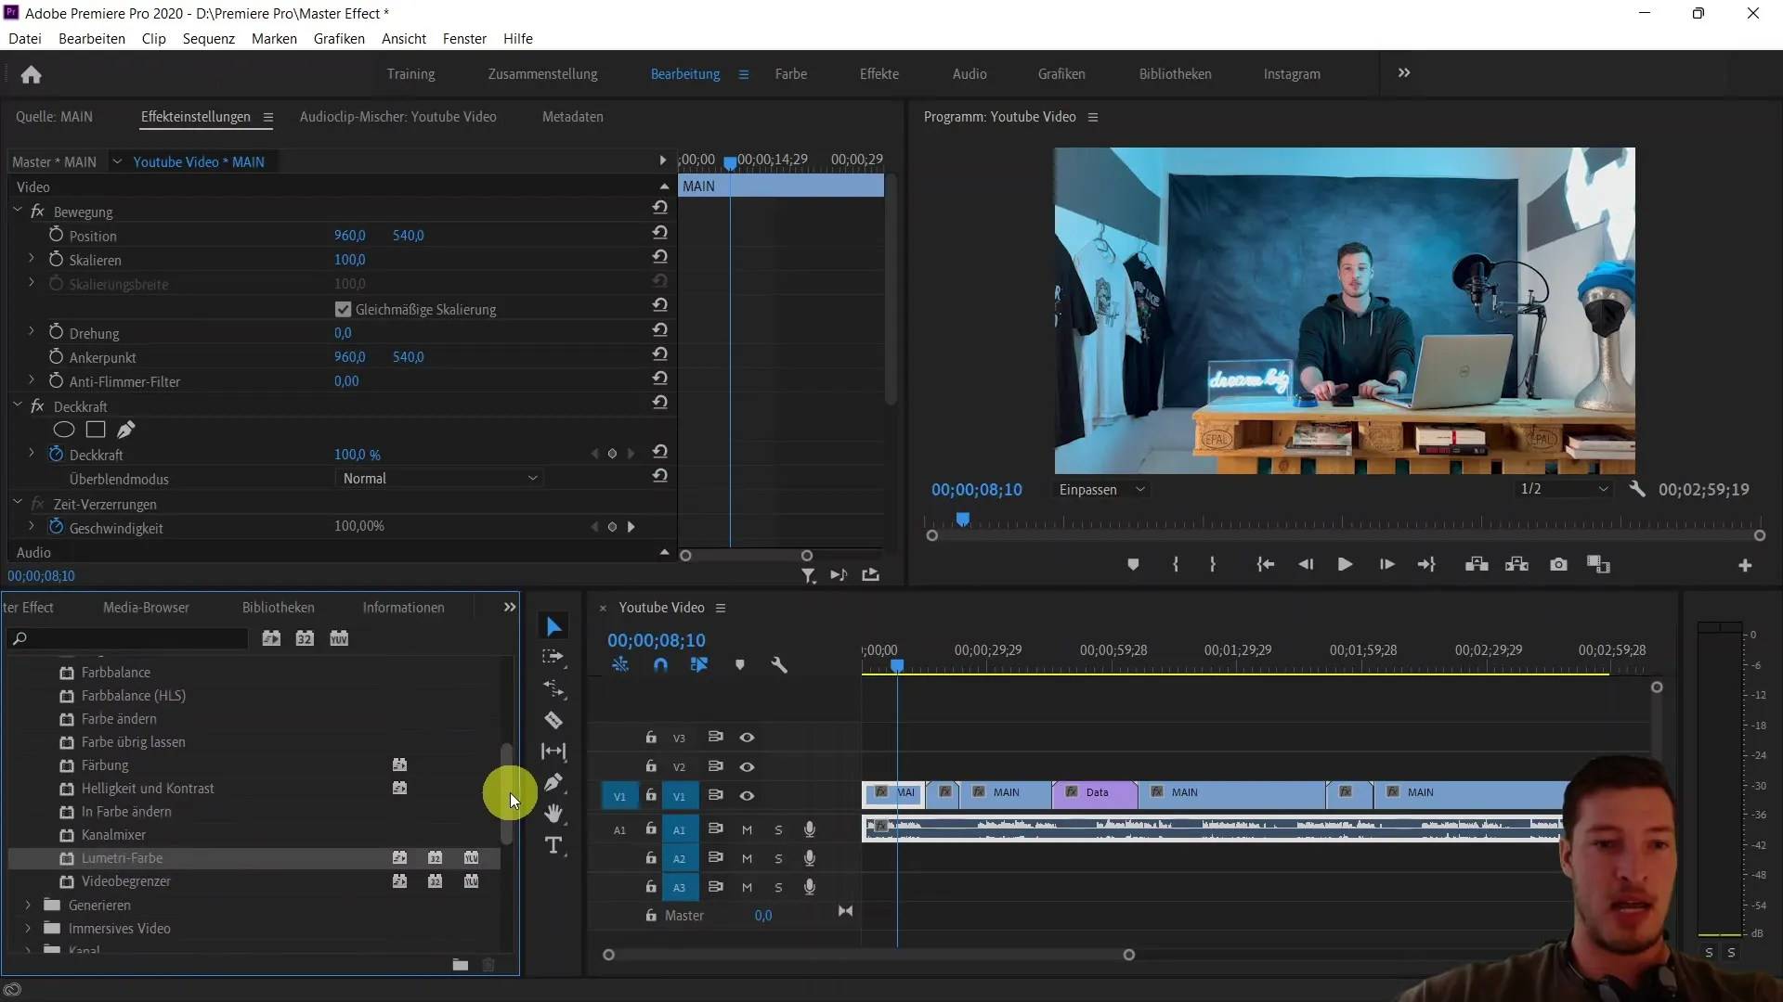This screenshot has width=1783, height=1002.
Task: Switch to Farbe workspace
Action: pyautogui.click(x=791, y=74)
